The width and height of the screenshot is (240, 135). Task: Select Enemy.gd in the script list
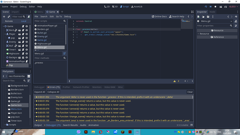(42, 37)
